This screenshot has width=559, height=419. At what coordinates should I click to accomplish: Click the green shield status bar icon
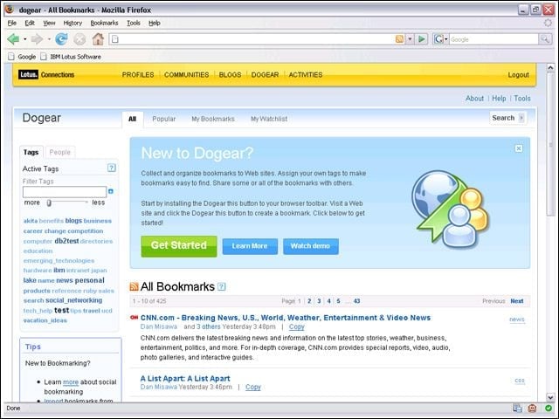click(549, 408)
